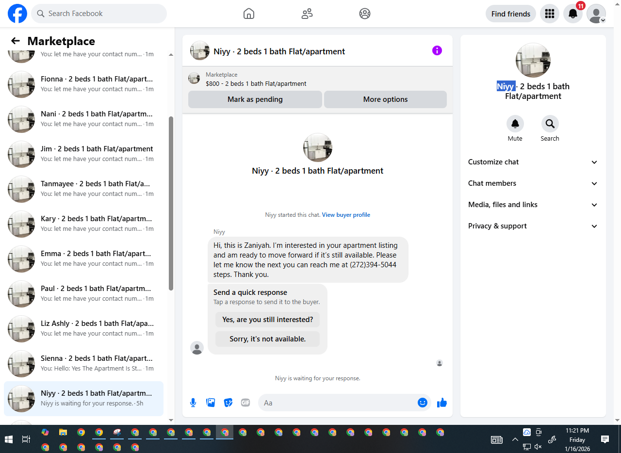This screenshot has height=453, width=621.
Task: Open the Groups icon in top bar
Action: point(365,14)
